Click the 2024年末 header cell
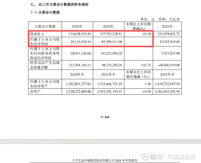 [77, 74]
